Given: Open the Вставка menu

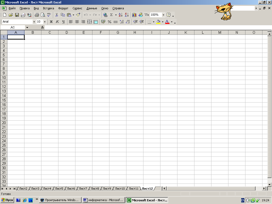Looking at the screenshot, I should [48, 8].
